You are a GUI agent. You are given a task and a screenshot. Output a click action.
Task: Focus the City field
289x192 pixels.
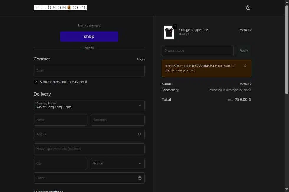pyautogui.click(x=60, y=163)
